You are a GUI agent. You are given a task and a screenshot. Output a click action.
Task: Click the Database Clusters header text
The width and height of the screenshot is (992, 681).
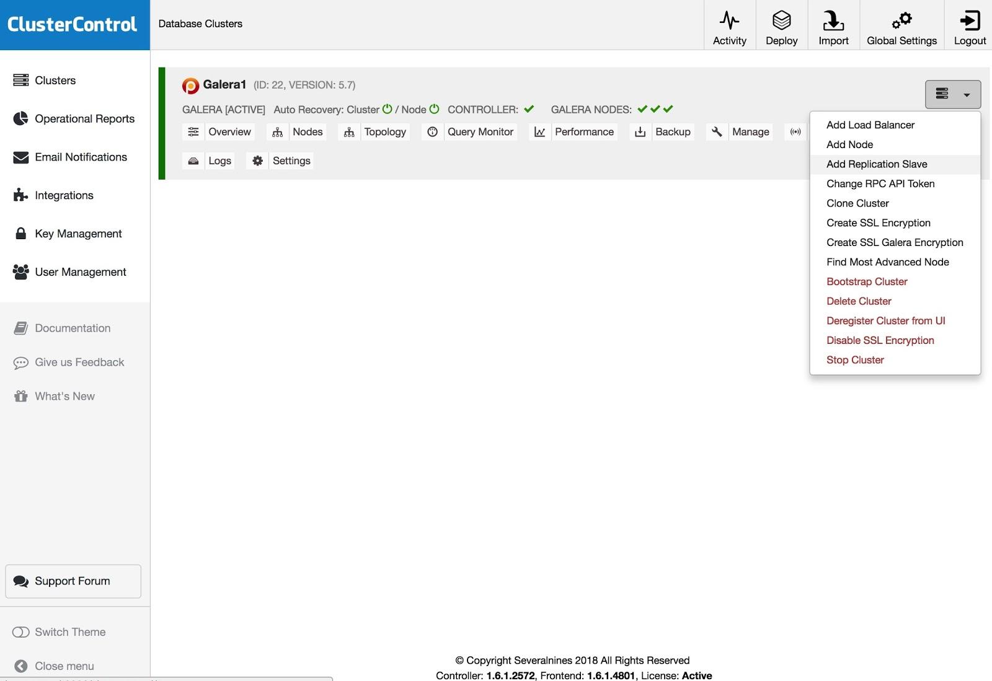pos(200,24)
